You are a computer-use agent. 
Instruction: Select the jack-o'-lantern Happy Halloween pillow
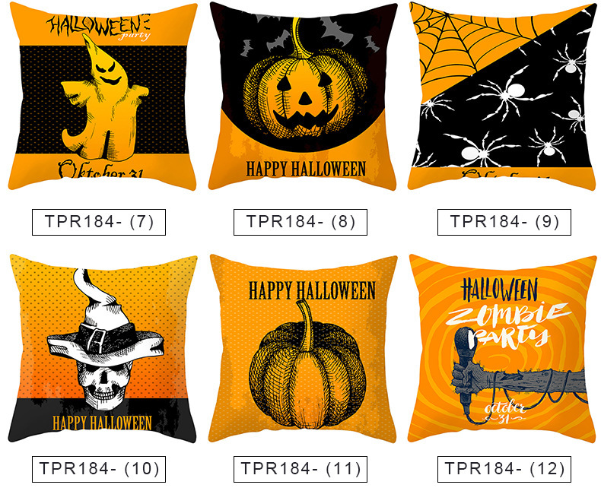[x=303, y=96]
